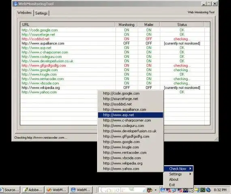This screenshot has width=231, height=194.
Task: Open the Source... taskbar button
Action: [x=10, y=190]
